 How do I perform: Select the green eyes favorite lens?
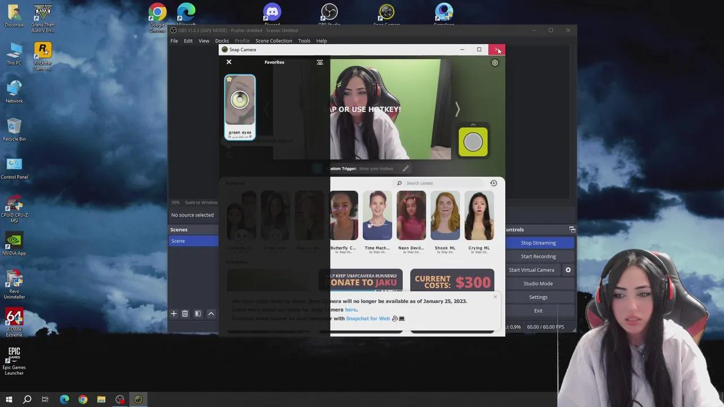tap(240, 107)
